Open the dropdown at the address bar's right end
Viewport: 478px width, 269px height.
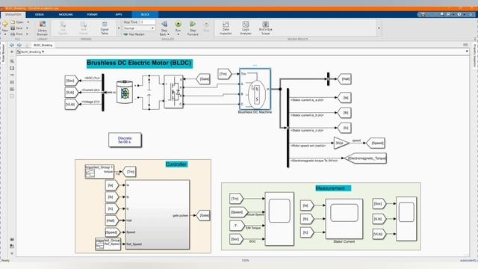[467, 52]
